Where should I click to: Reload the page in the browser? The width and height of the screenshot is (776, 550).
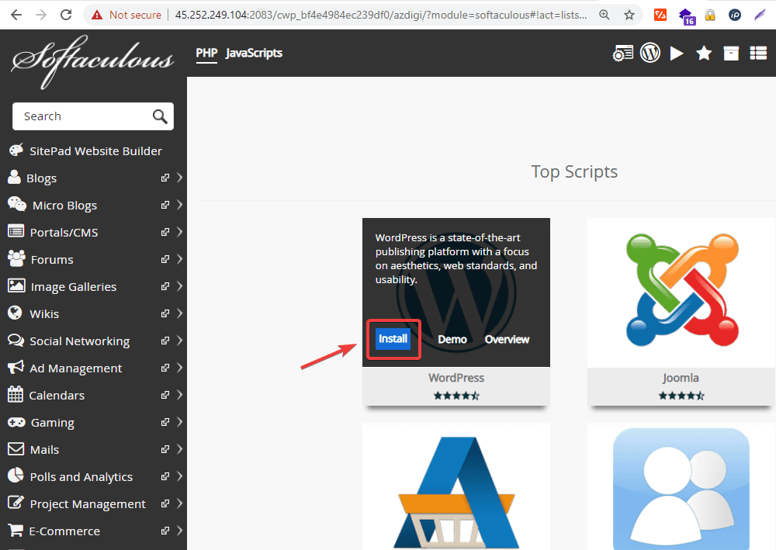point(66,15)
